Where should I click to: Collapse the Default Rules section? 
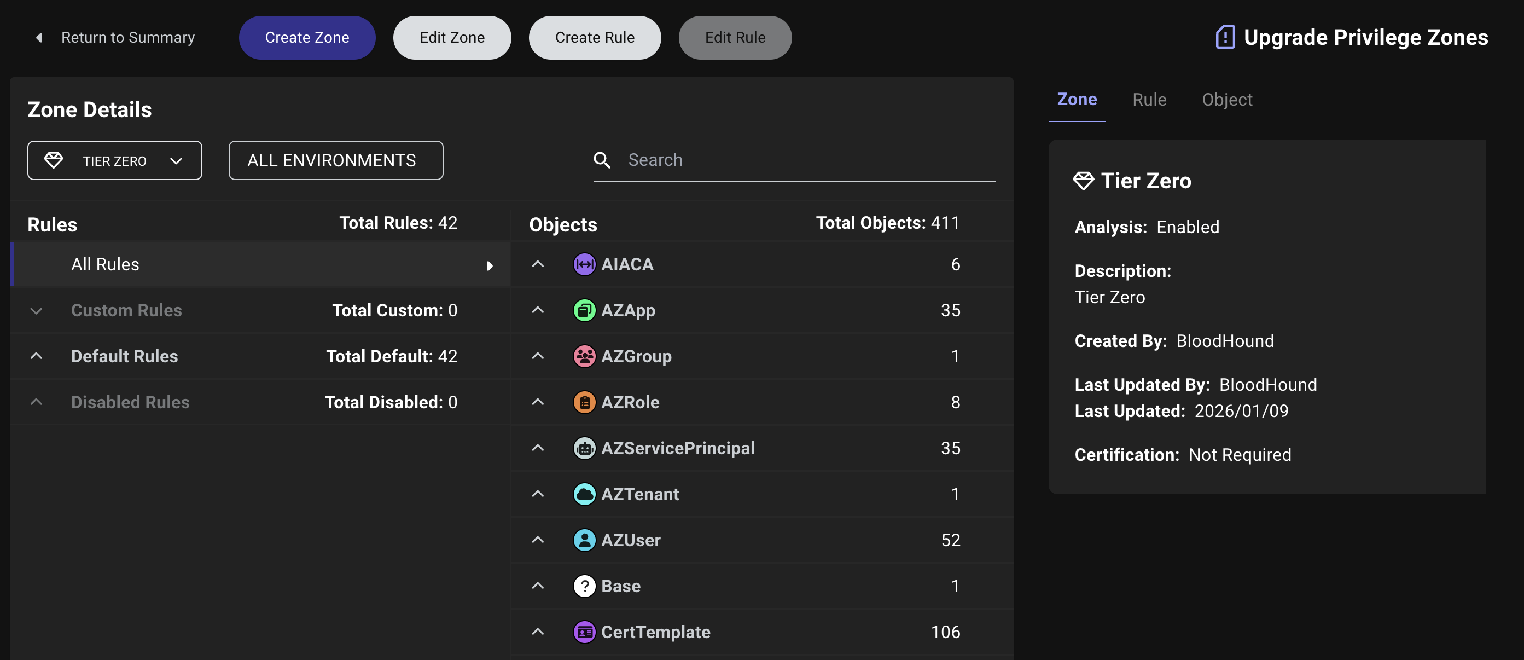pos(37,356)
